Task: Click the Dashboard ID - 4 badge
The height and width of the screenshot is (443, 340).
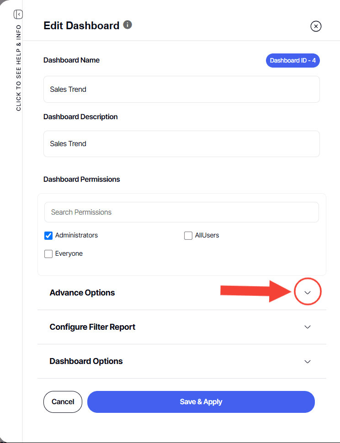Action: pyautogui.click(x=292, y=60)
